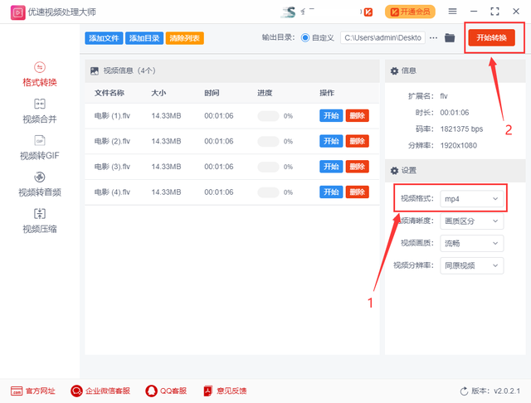Click the 视频转GIF sidebar icon
Screen dimensions: 531x403
40,140
